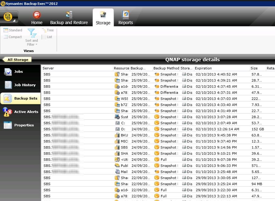Image resolution: width=275 pixels, height=201 pixels.
Task: Click the disk storage icon in the 152 GB row
Action: pyautogui.click(x=184, y=129)
